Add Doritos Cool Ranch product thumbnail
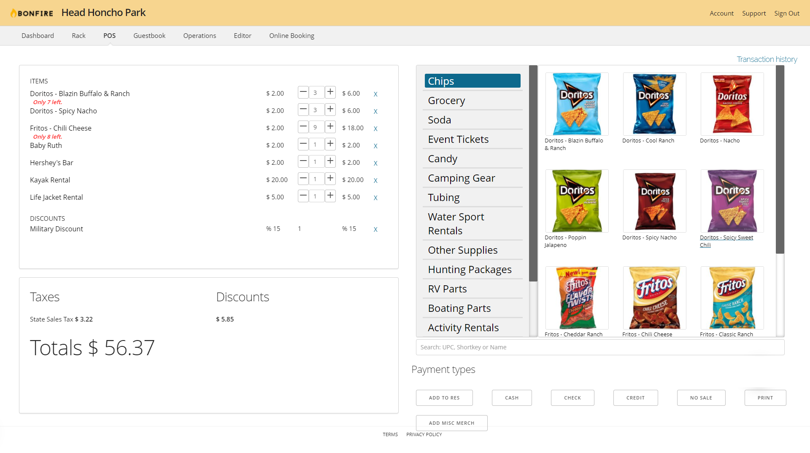This screenshot has width=810, height=453. 654,104
